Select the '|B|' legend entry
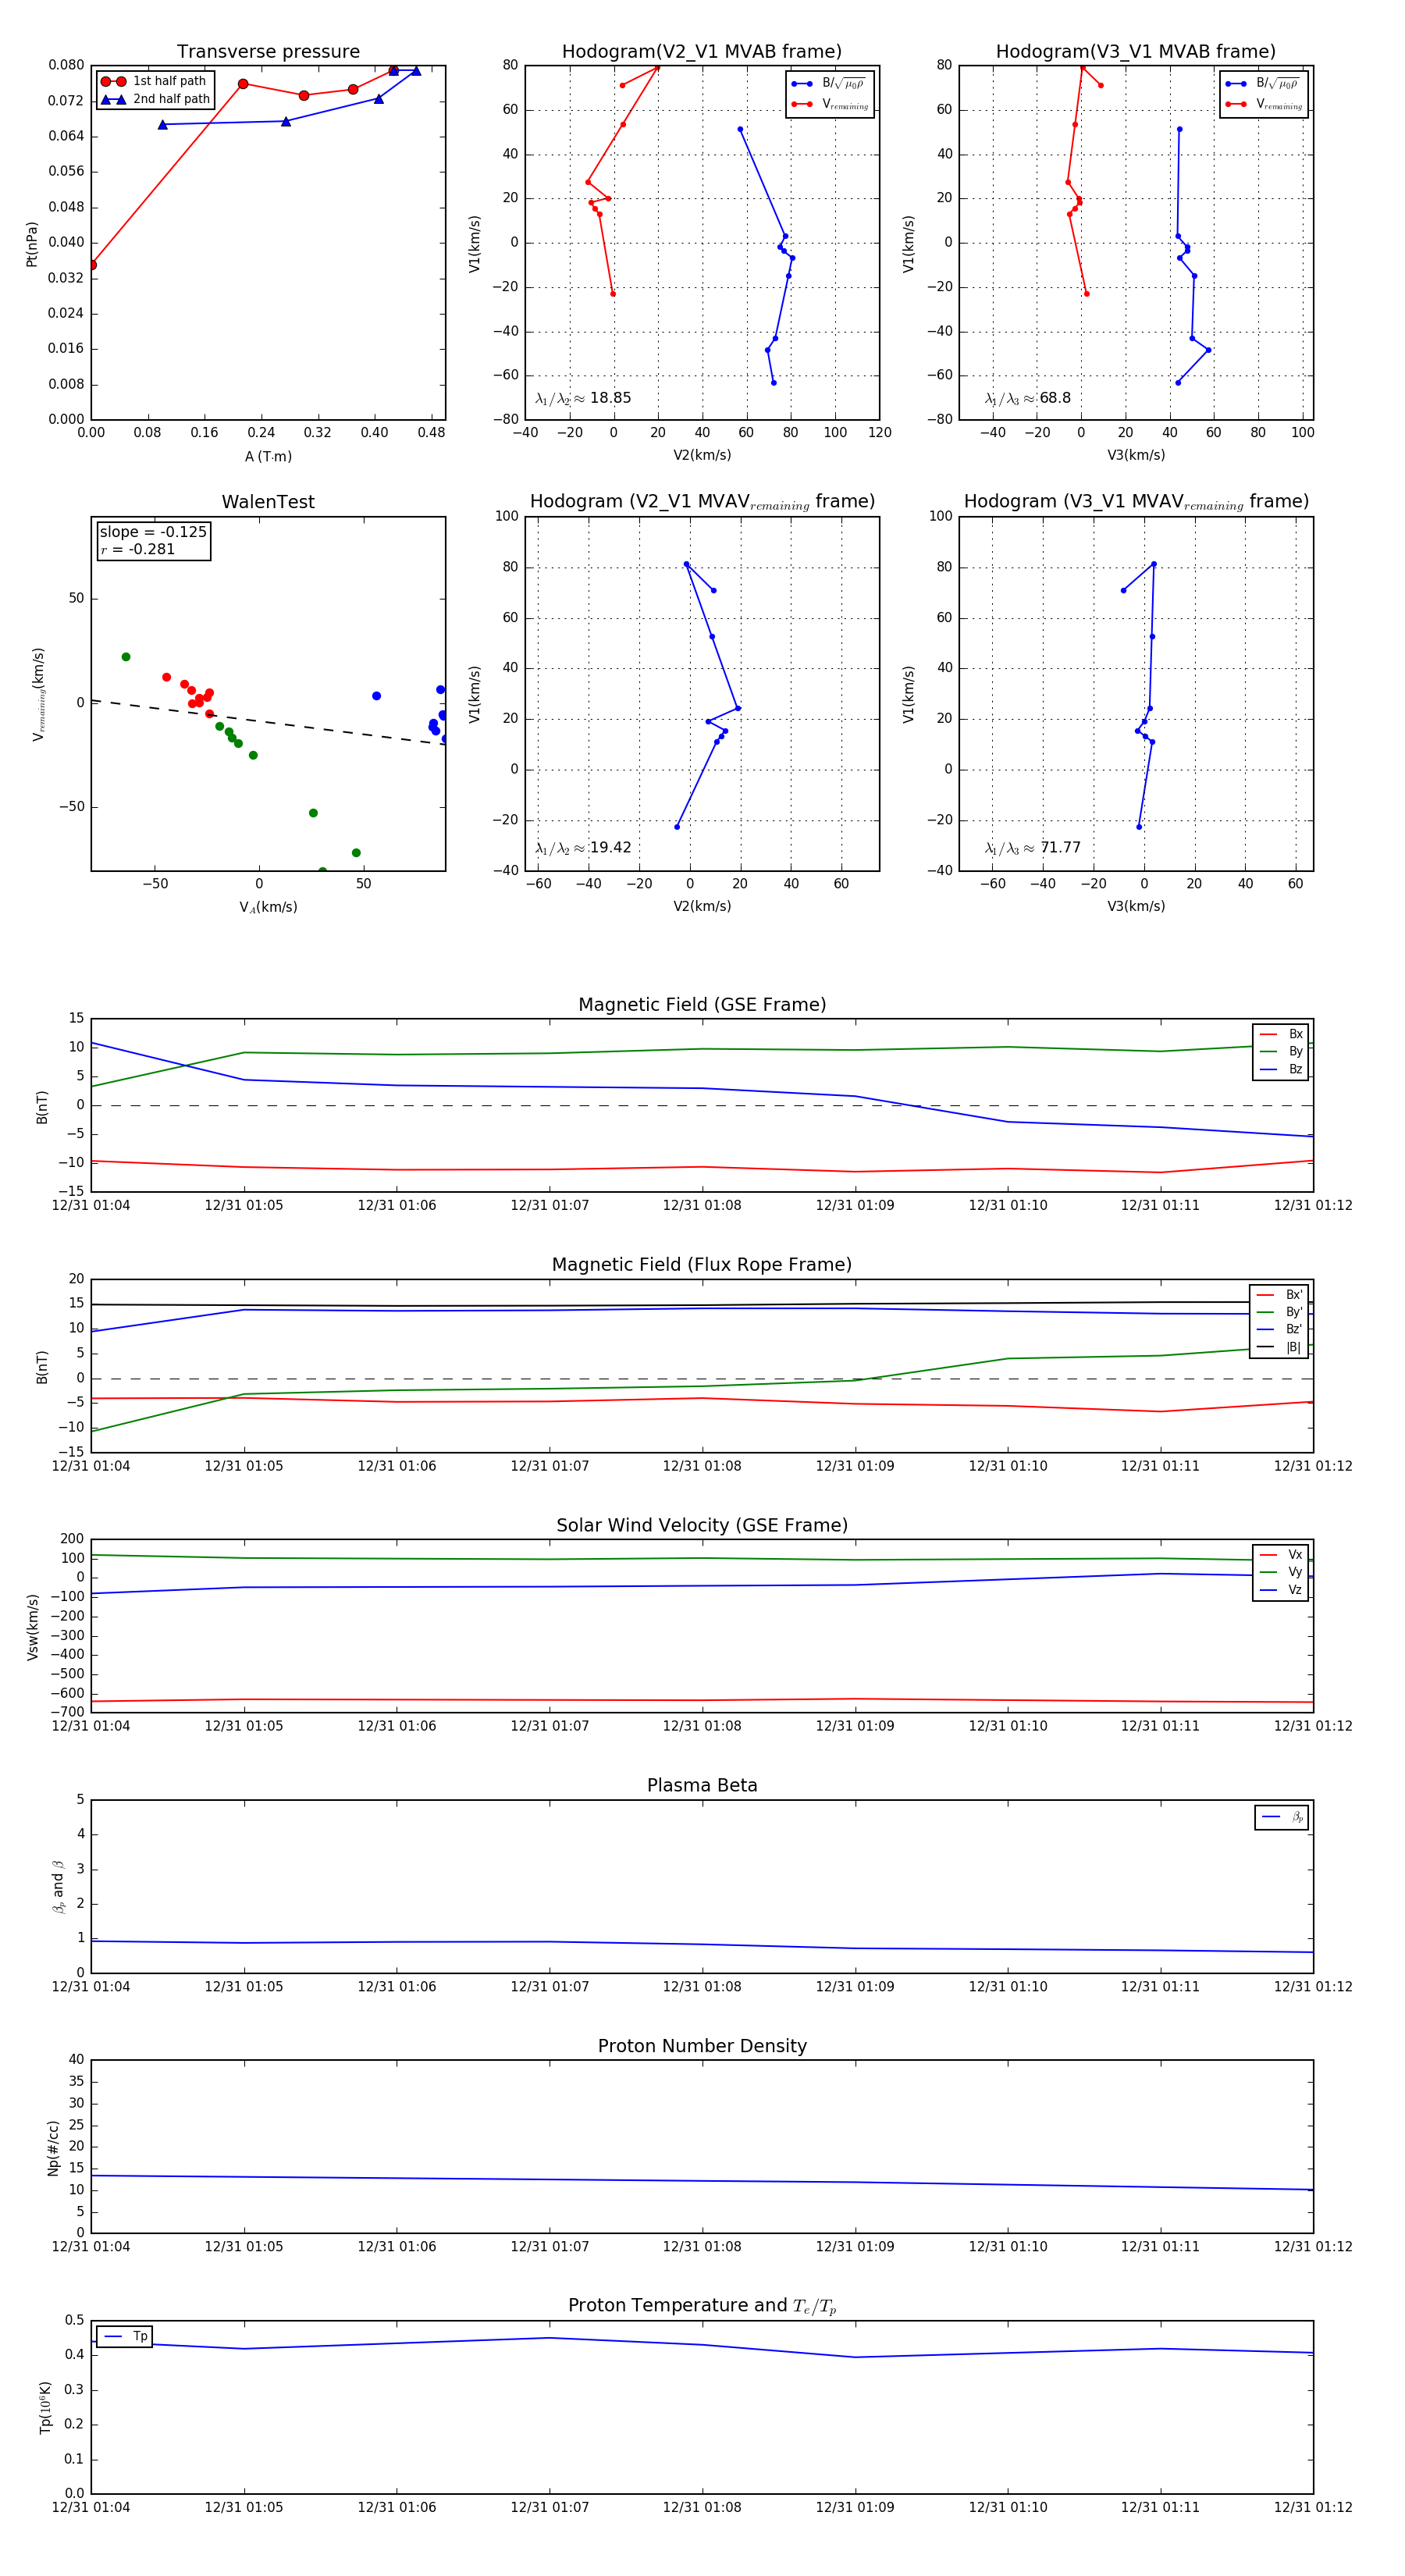1405x2576 pixels. tap(1280, 1347)
